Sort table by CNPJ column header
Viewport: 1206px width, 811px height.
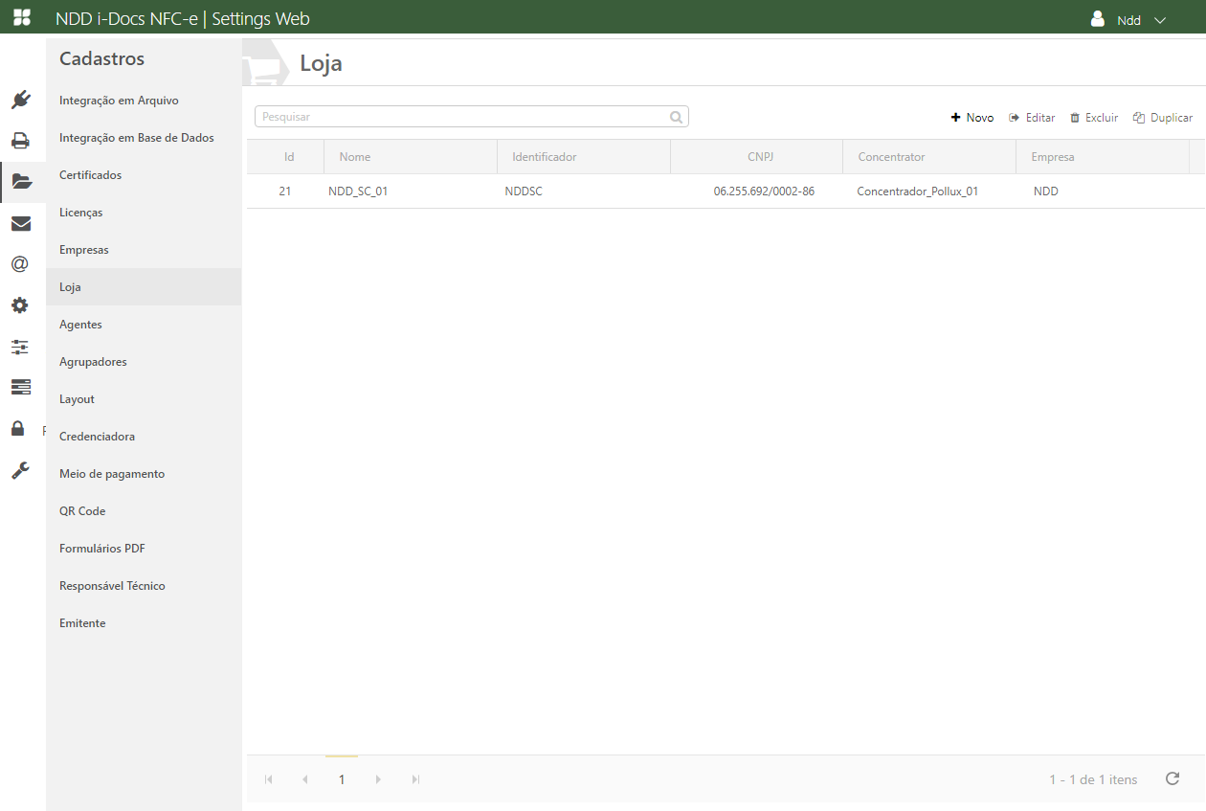760,157
